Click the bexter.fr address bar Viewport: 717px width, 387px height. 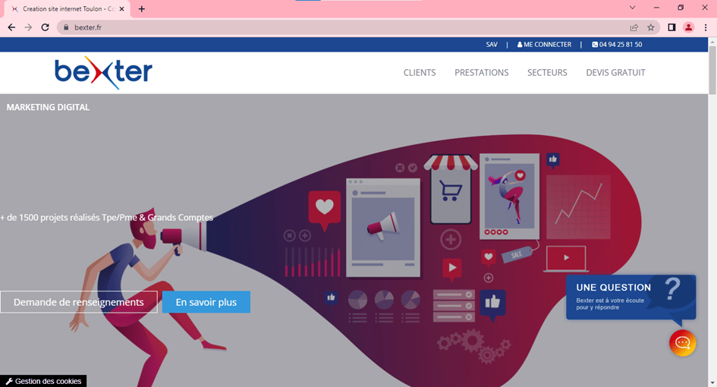(x=347, y=27)
